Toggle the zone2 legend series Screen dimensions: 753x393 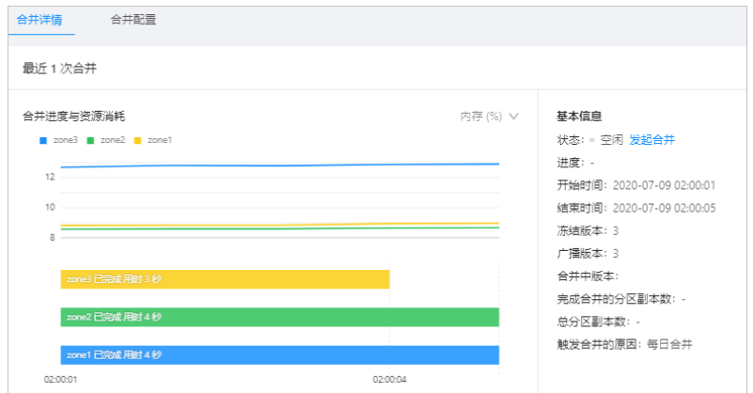tap(106, 140)
